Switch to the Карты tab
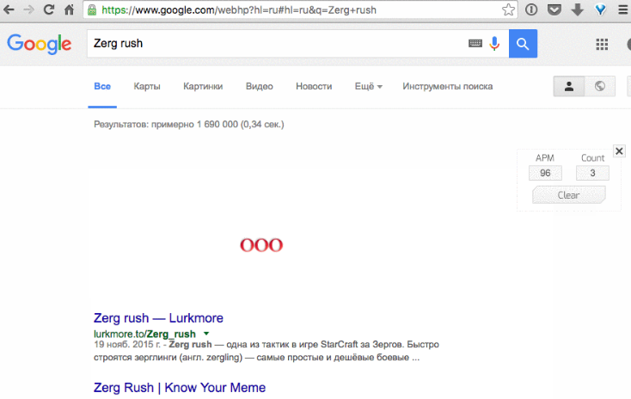 [147, 86]
